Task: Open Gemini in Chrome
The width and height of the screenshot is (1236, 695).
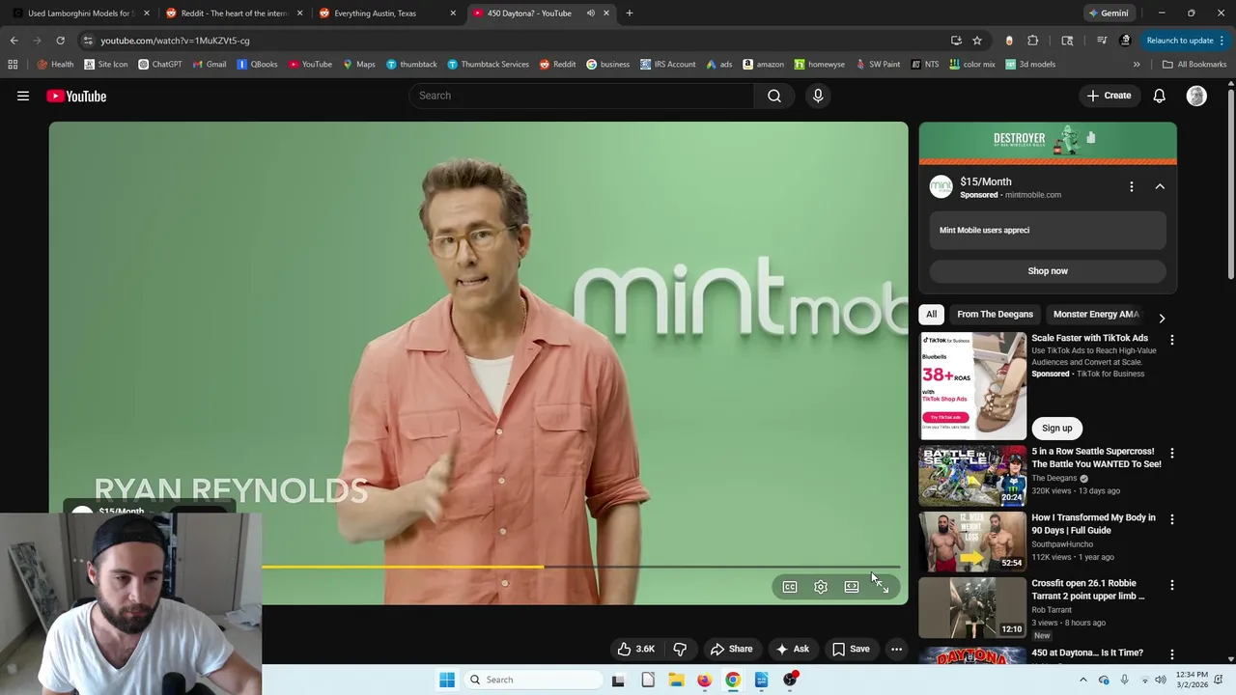Action: pyautogui.click(x=1109, y=14)
